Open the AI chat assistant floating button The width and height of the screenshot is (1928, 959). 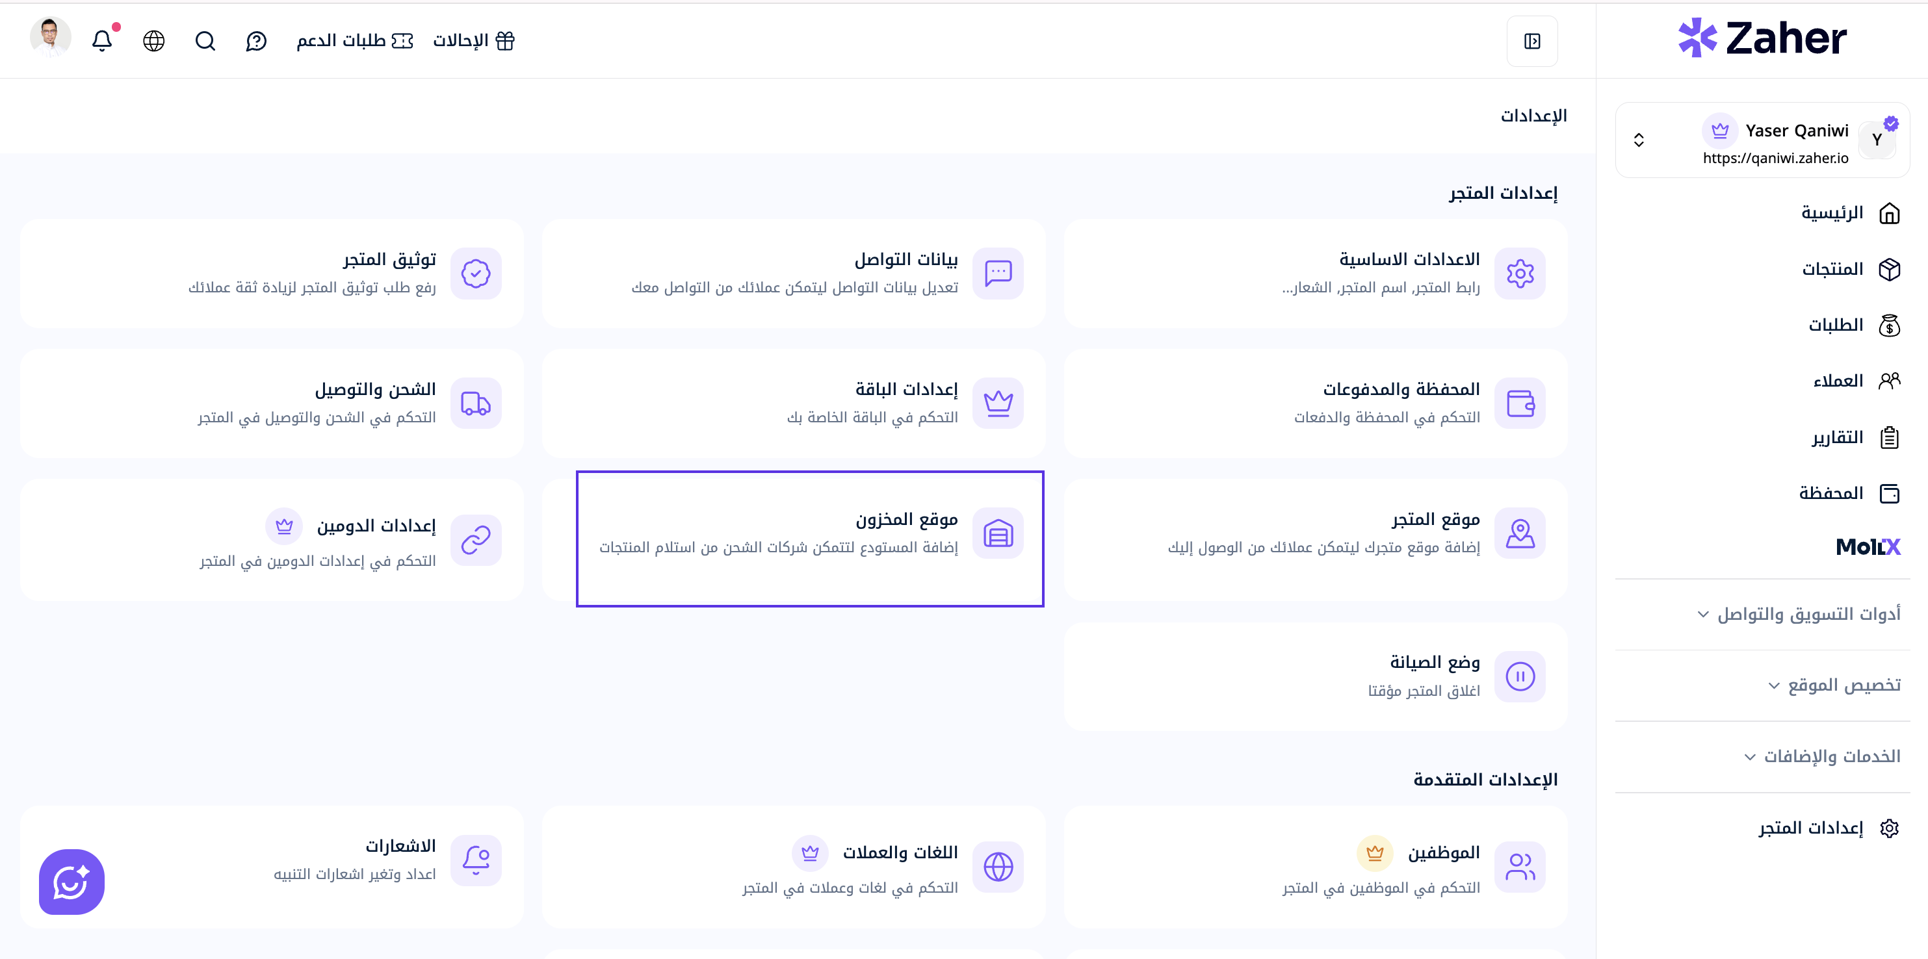72,881
